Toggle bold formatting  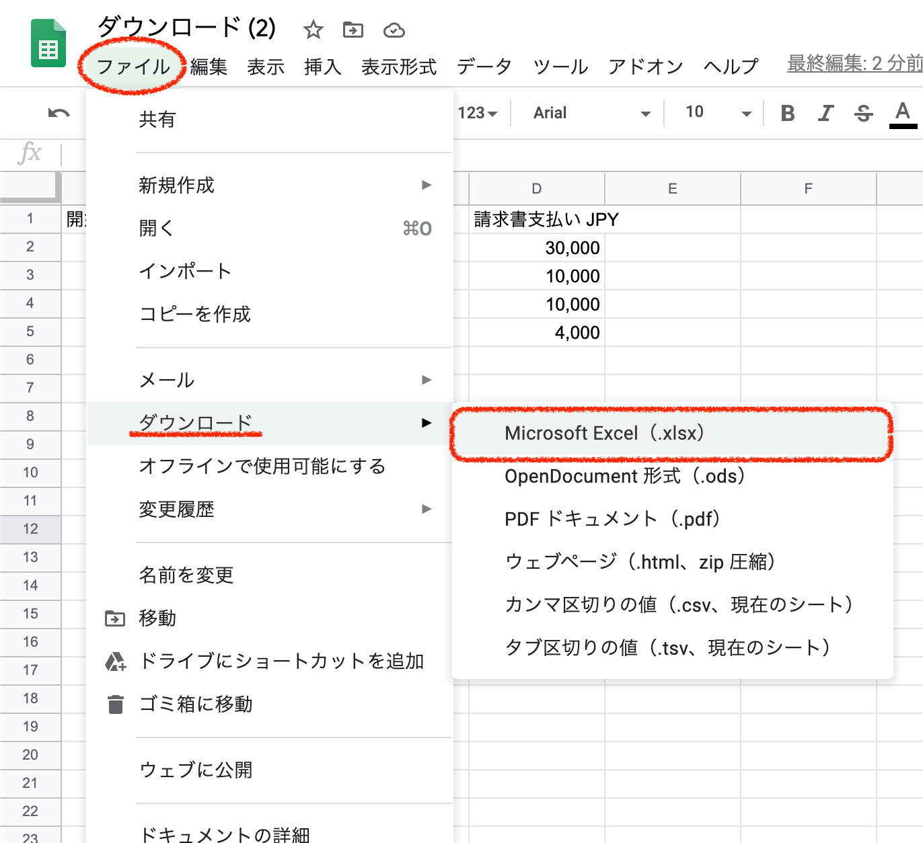[787, 113]
